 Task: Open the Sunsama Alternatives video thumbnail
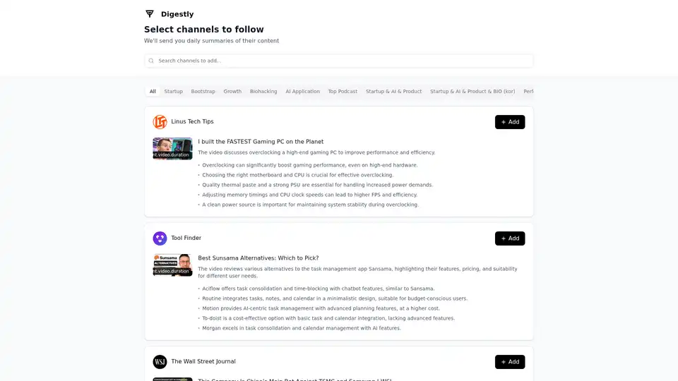click(172, 265)
